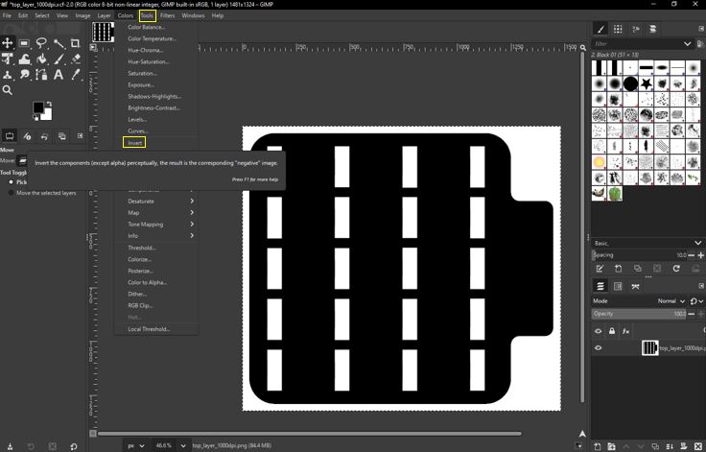The width and height of the screenshot is (706, 452).
Task: Toggle visibility of top_layer_1000dpi layer
Action: tap(599, 348)
